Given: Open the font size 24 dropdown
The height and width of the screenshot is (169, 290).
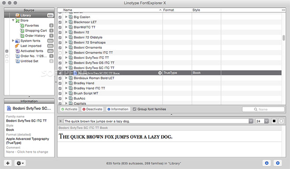Looking at the screenshot, I should (x=266, y=121).
